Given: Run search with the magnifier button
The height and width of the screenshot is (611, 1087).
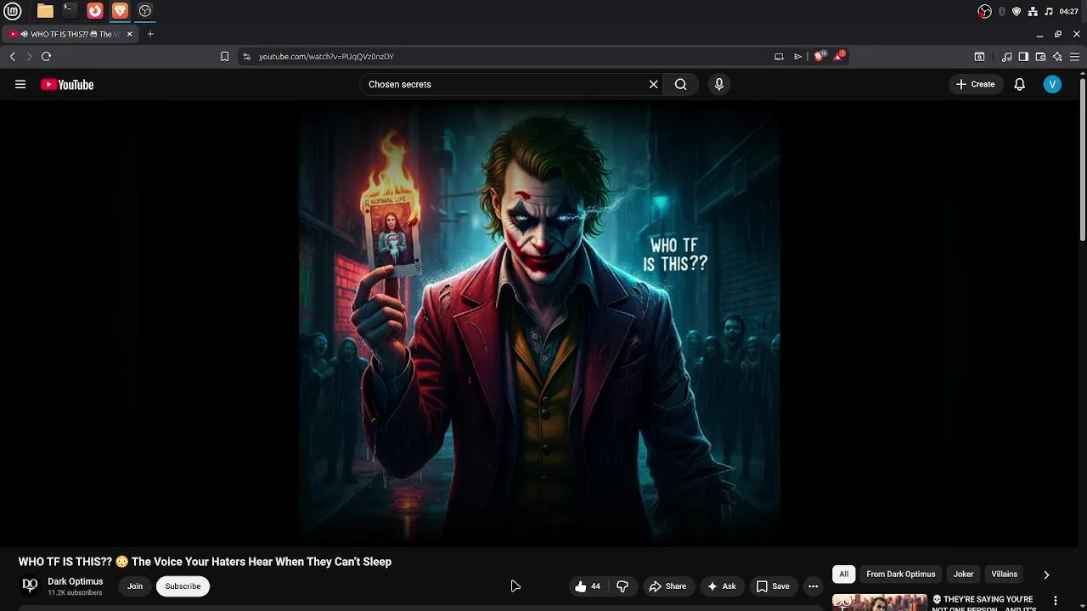Looking at the screenshot, I should click(680, 84).
